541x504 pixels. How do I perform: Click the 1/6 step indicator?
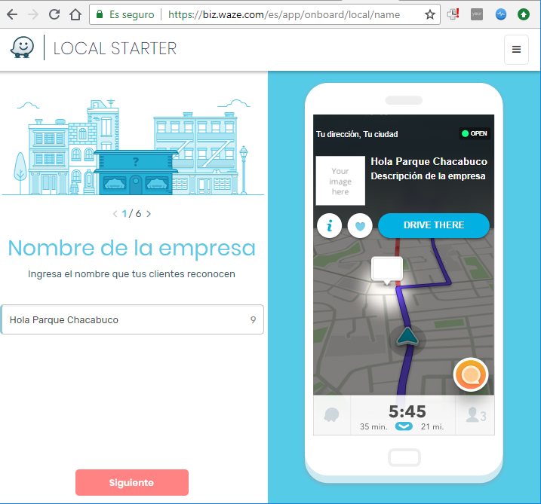tap(131, 214)
